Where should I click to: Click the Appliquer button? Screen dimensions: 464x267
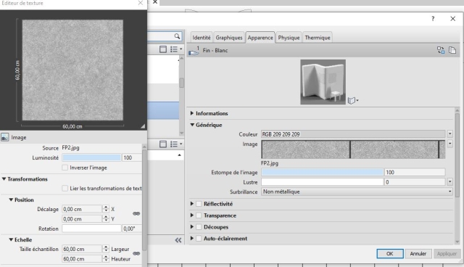coord(447,254)
